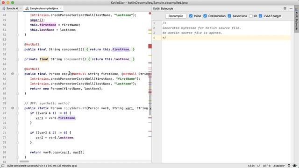Image resolution: width=299 pixels, height=168 pixels.
Task: Hide the Kotlin Bytecode panel with minimize icon
Action: (x=291, y=8)
